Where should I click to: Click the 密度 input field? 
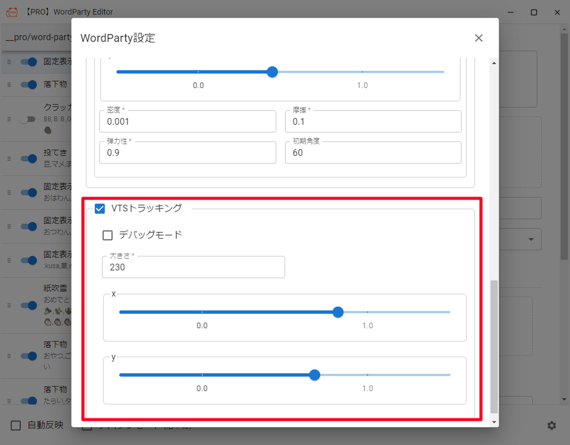tap(188, 122)
